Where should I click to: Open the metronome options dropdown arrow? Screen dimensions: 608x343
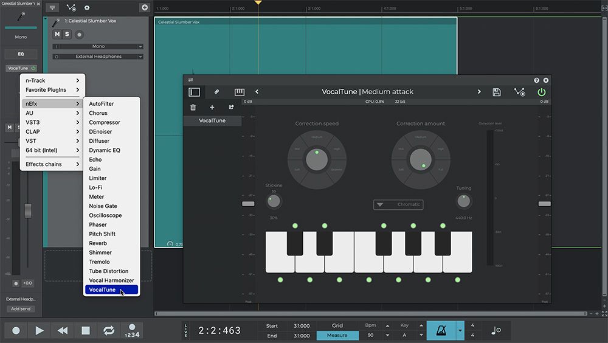pos(460,331)
